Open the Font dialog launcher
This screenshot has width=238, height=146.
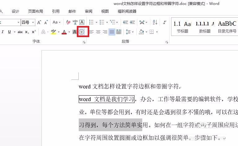coord(84,42)
